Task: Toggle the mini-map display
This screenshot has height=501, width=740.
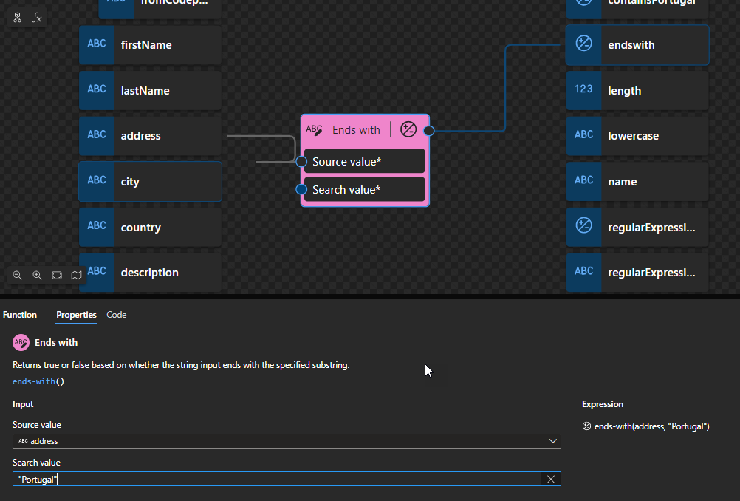Action: pos(76,275)
